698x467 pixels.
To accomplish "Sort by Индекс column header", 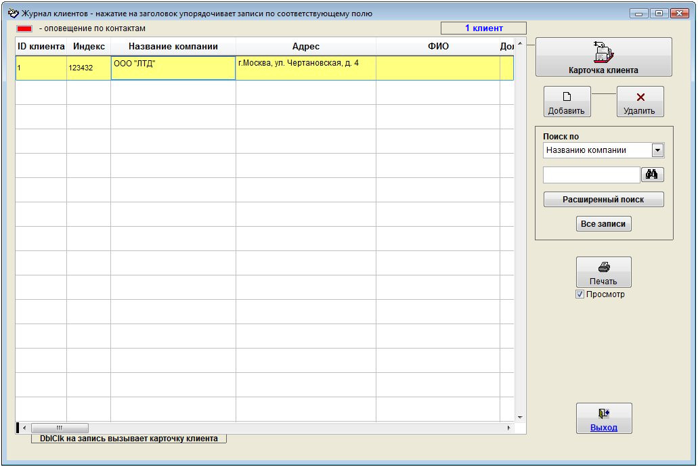I will click(x=89, y=46).
